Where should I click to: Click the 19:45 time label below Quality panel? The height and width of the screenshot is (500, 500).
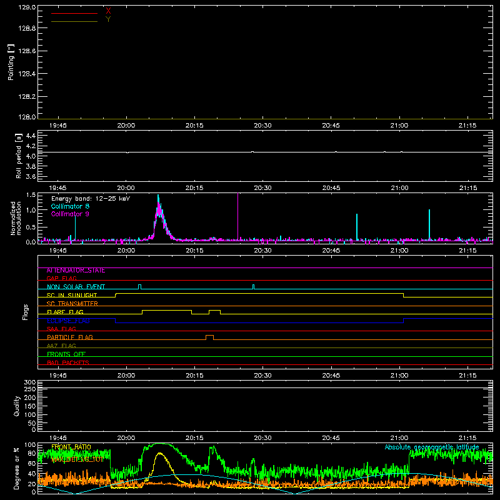(58, 438)
